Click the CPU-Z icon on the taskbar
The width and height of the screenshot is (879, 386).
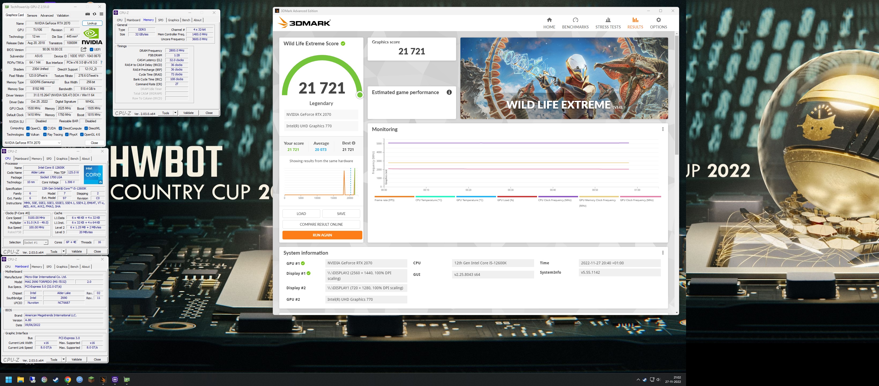[x=115, y=380]
